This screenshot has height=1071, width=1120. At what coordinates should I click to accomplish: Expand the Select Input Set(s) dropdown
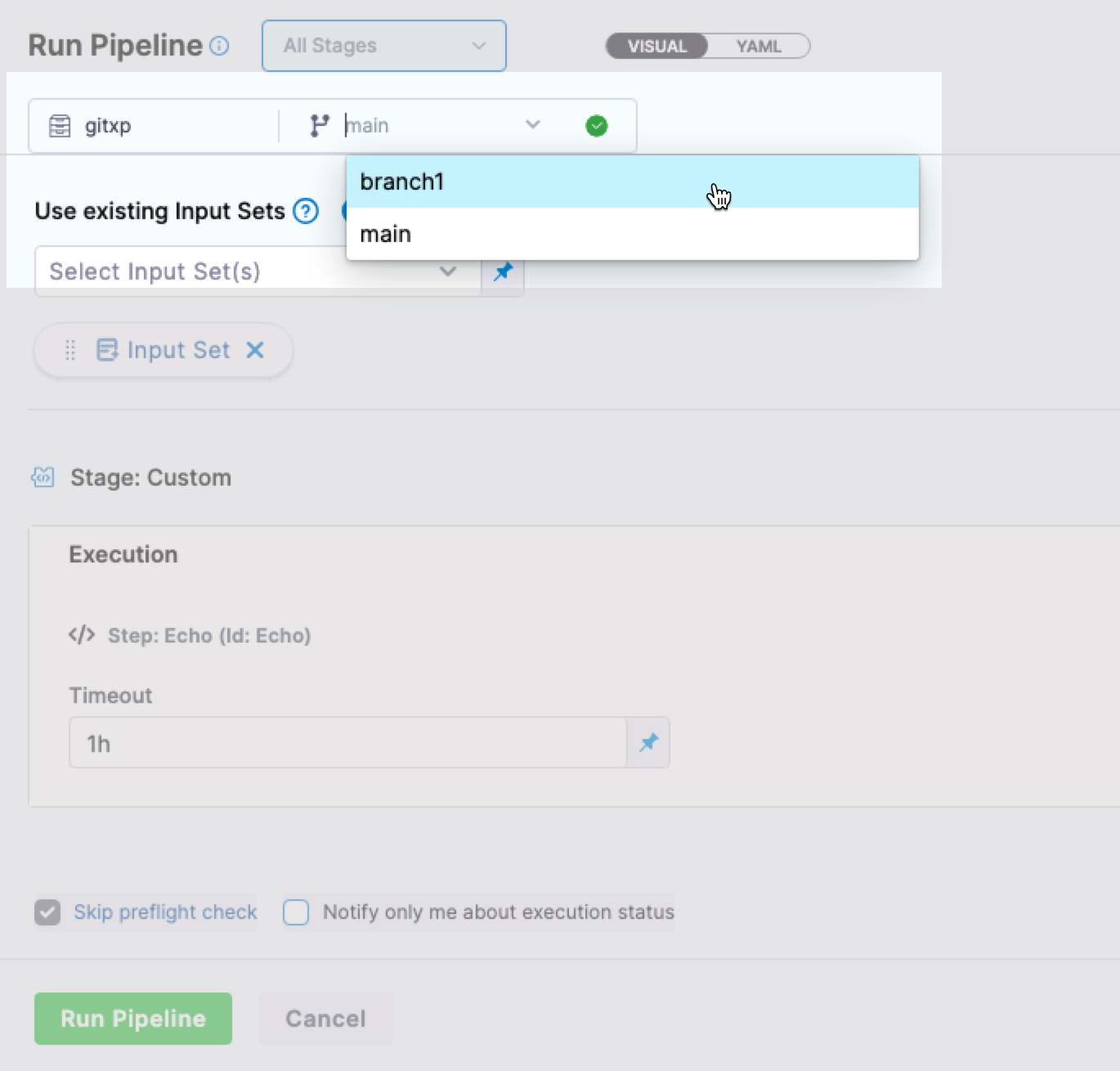pos(447,271)
